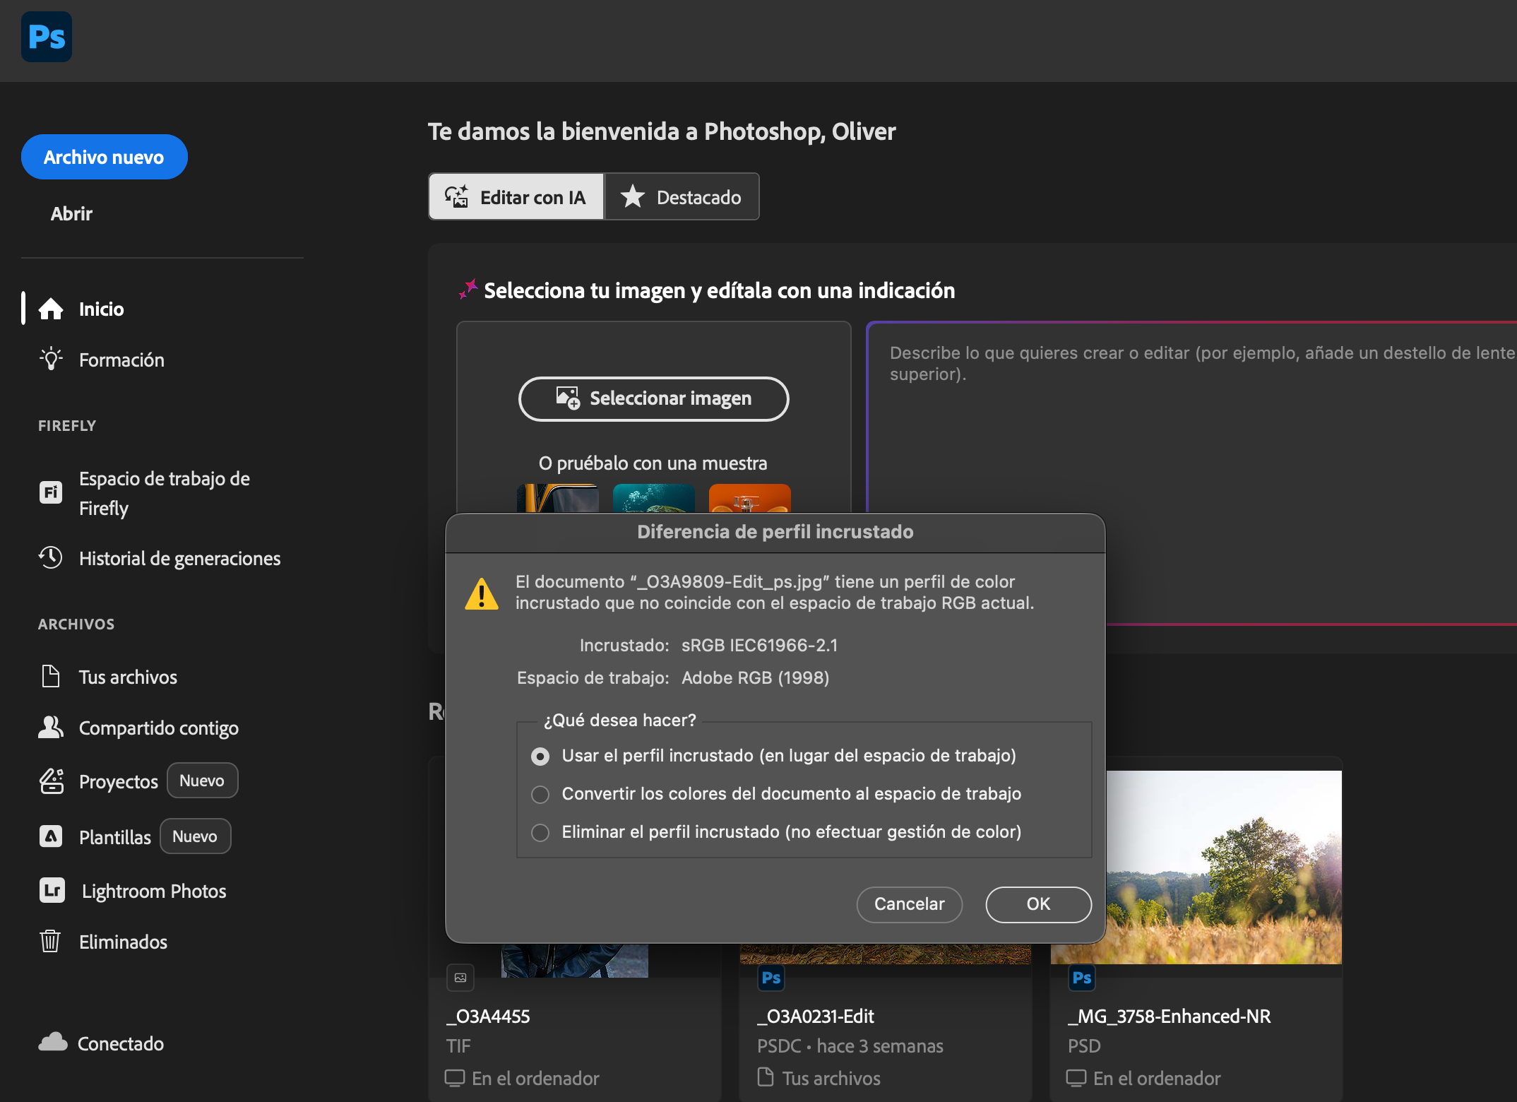Click the Inicio home icon
The height and width of the screenshot is (1102, 1517).
click(51, 309)
